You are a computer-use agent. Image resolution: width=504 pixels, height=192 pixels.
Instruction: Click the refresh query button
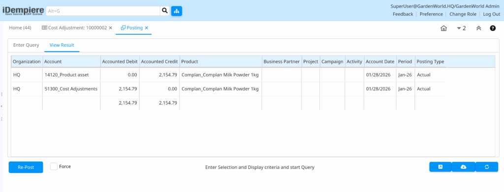[487, 166]
